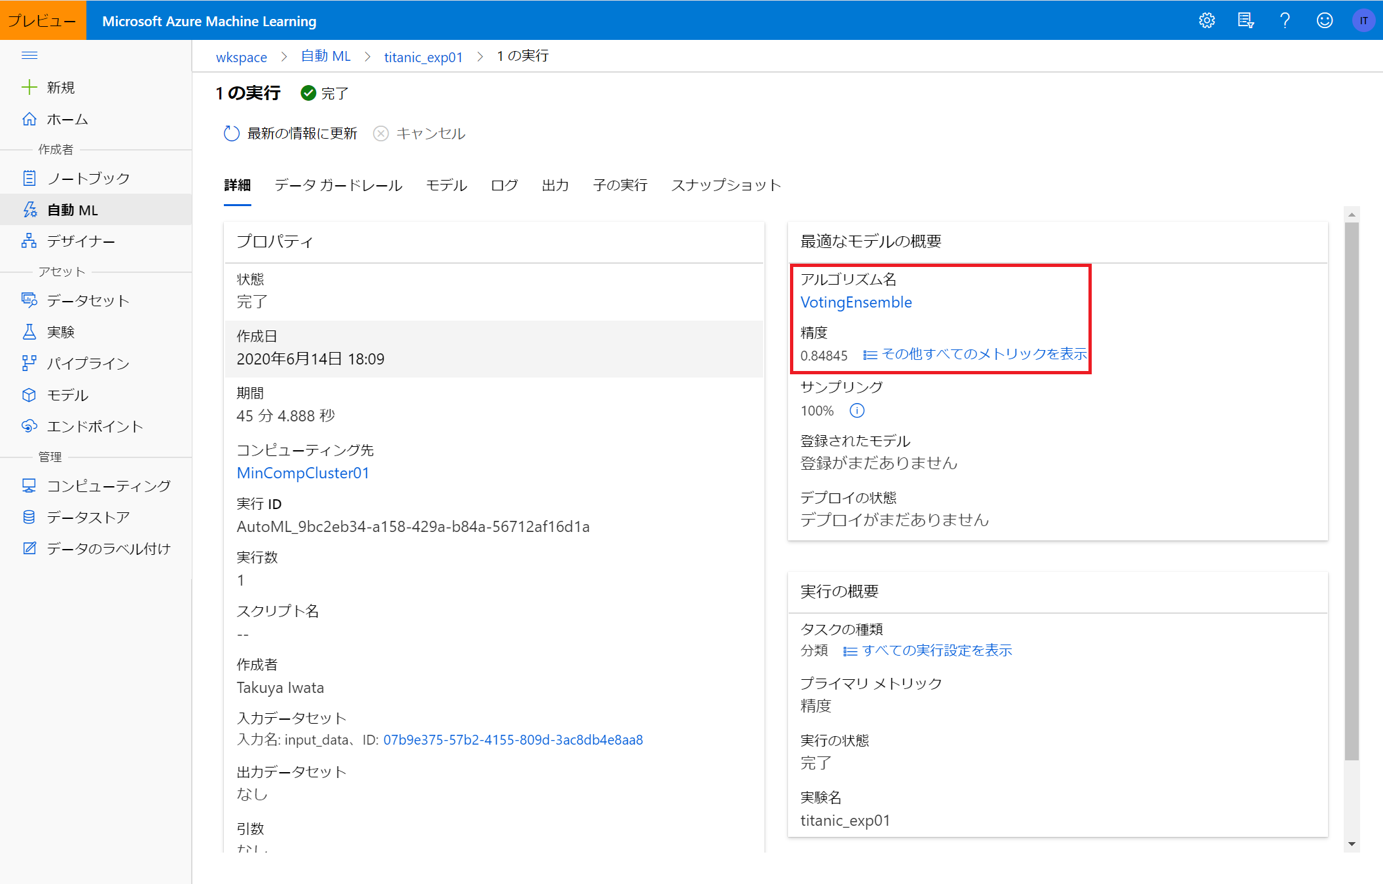Open the settings gear in the top bar
Screen dimensions: 1383x884
click(x=1208, y=20)
